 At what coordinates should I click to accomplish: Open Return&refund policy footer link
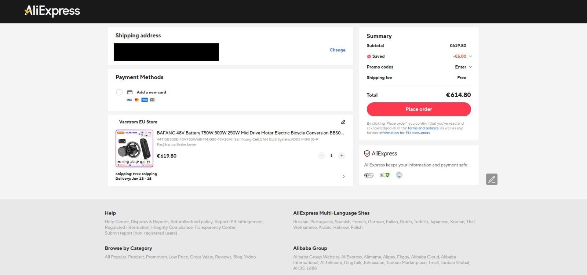click(192, 222)
